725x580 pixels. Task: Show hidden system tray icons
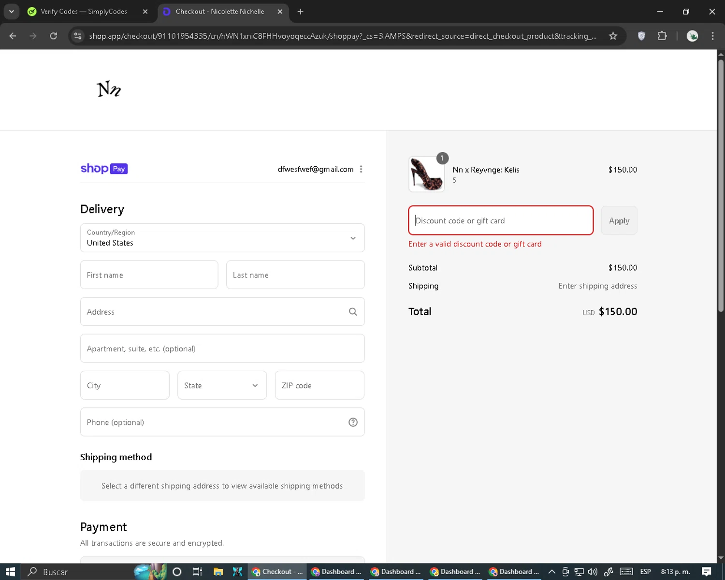pyautogui.click(x=551, y=572)
